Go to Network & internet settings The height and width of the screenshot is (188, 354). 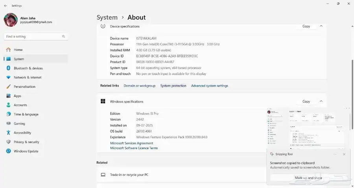[36, 77]
